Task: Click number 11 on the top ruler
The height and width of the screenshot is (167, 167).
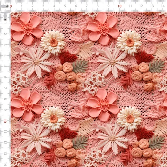Action: coord(130,6)
